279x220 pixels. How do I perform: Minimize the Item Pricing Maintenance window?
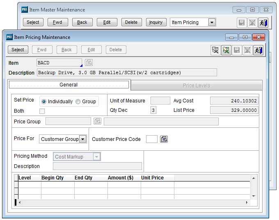[231, 37]
